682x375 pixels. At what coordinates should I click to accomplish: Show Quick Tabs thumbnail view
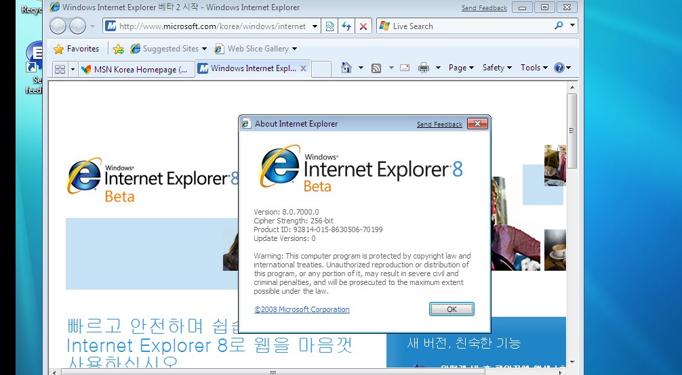click(60, 69)
